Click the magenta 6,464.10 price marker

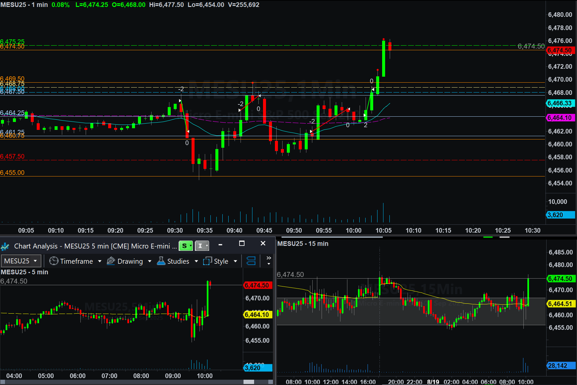[560, 118]
